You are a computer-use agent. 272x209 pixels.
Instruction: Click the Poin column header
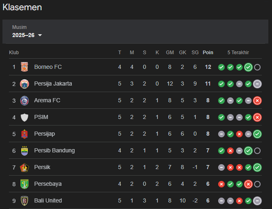pos(208,53)
